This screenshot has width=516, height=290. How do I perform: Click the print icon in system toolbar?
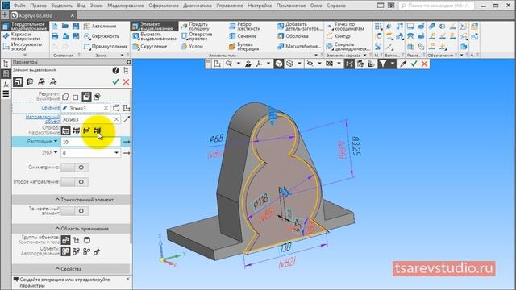[55, 36]
